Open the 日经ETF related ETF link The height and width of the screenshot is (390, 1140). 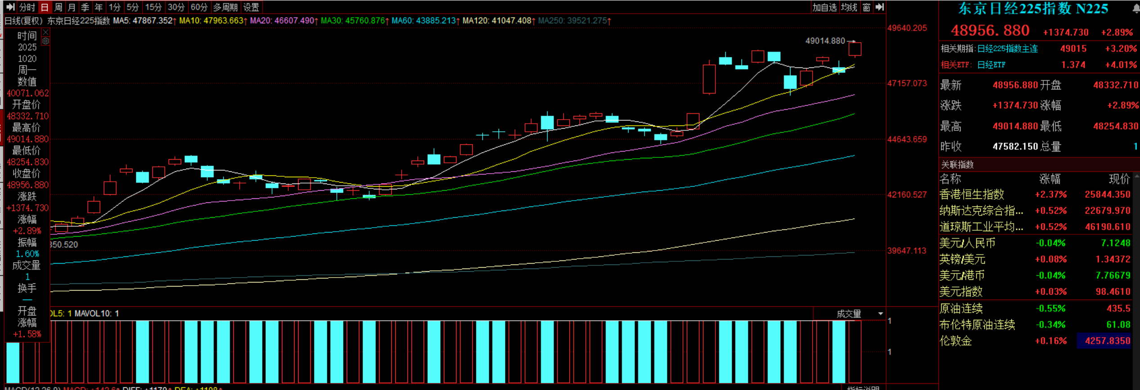(x=991, y=65)
